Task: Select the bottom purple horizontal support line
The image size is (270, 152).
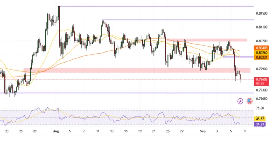Action: click(x=132, y=93)
